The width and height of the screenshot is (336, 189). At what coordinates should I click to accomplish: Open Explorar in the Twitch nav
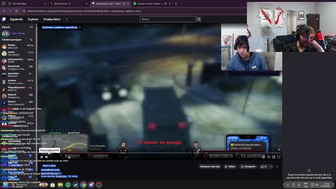tap(33, 19)
